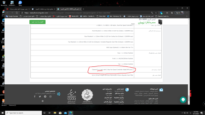Open Cortana circle icon on taskbar
Image resolution: width=205 pixels, height=115 pixels.
44,113
